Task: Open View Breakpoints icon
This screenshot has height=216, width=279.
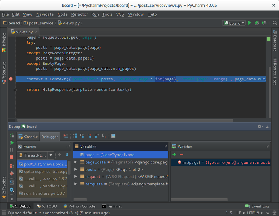Action: tap(12, 166)
